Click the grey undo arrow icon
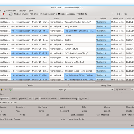Viewport: 134px width, 134px height. point(6,90)
